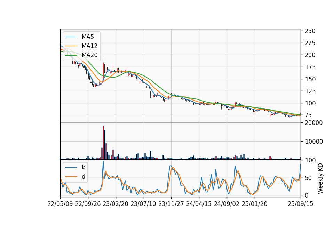
Task: Click the orange MA12 legend line sample
Action: pos(71,46)
